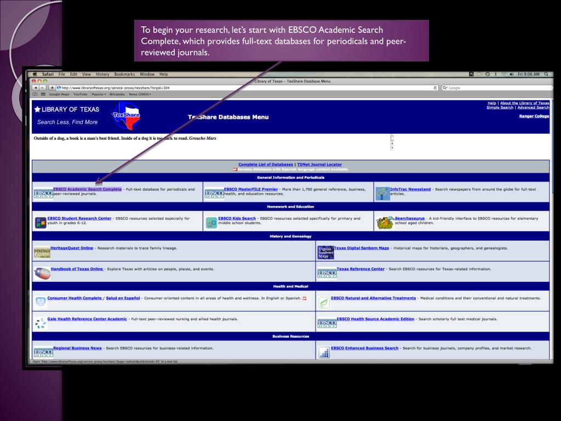
Task: Open the Popular bookmarks dropdown
Action: tap(99, 94)
